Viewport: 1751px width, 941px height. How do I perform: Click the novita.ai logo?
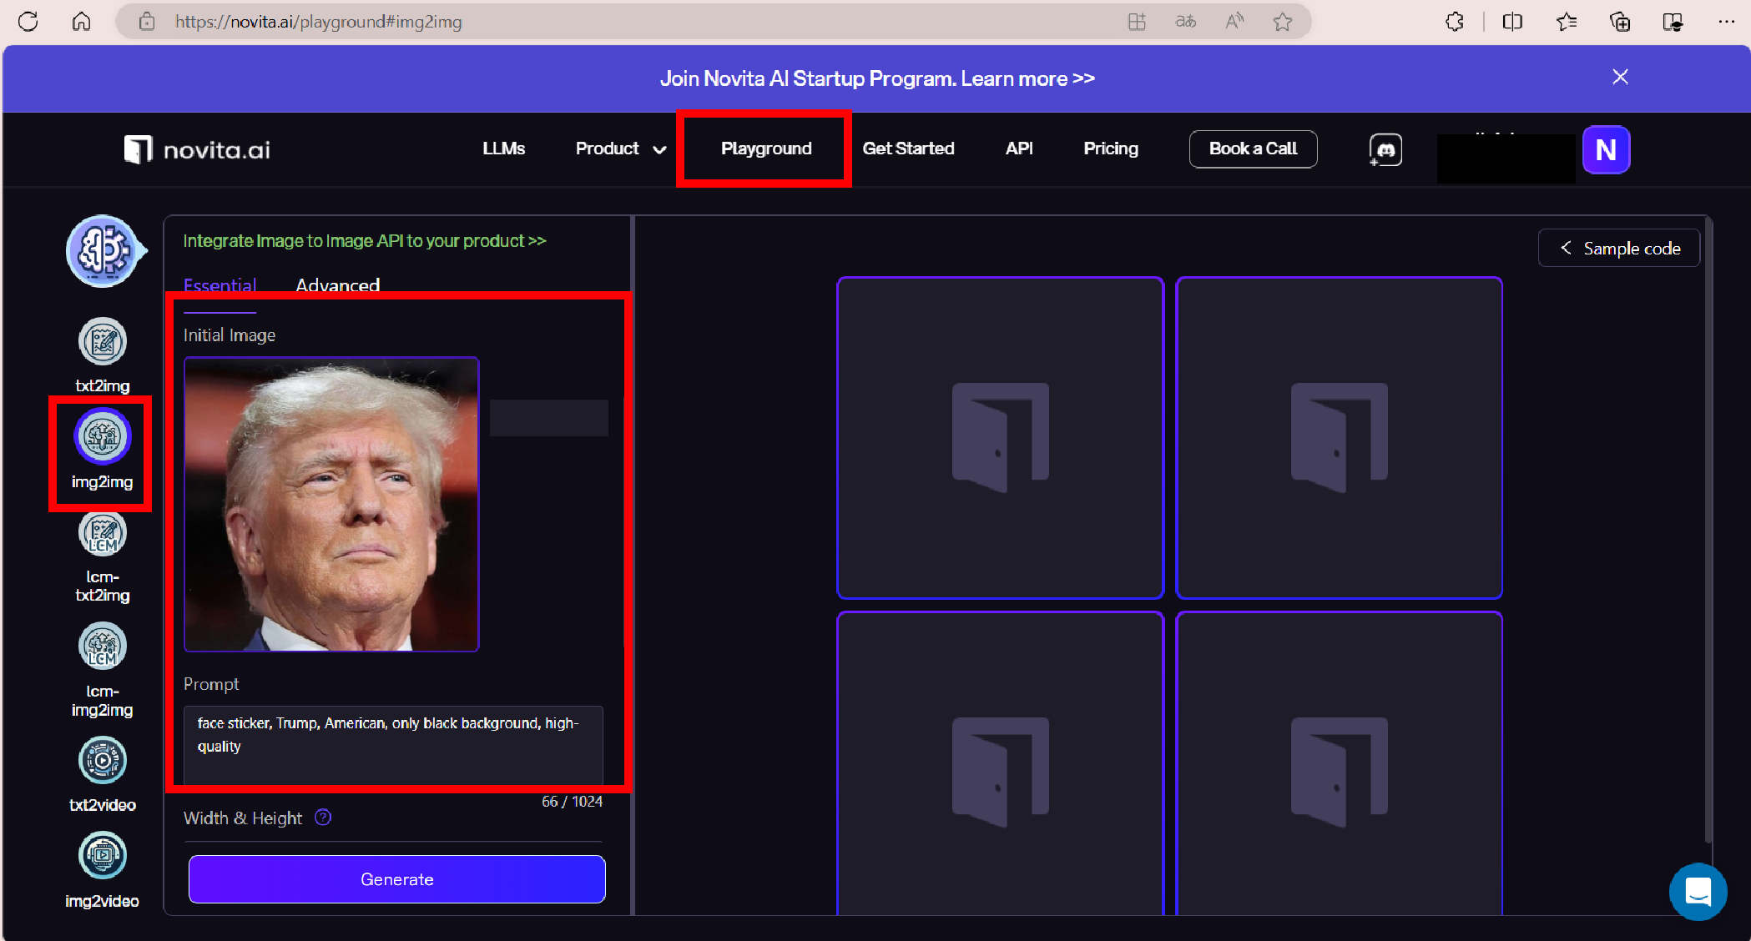coord(198,149)
